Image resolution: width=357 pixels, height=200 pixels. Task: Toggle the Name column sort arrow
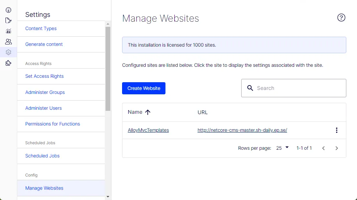click(x=148, y=112)
